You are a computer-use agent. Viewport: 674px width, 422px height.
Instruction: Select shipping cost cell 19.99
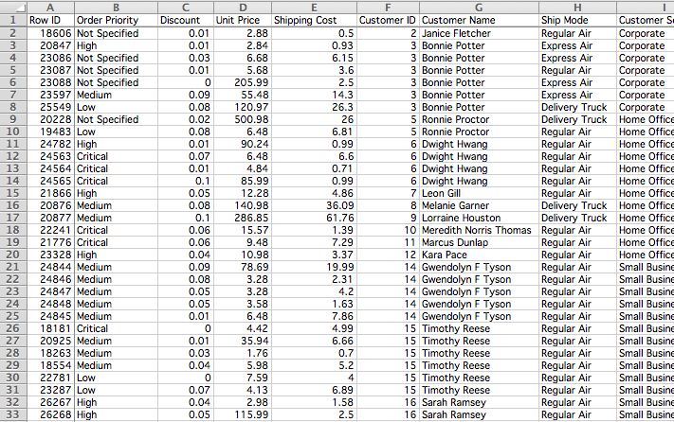(314, 267)
